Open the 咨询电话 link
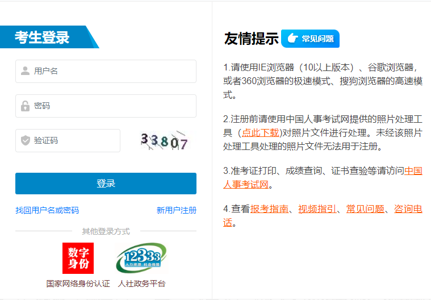 click(x=408, y=209)
